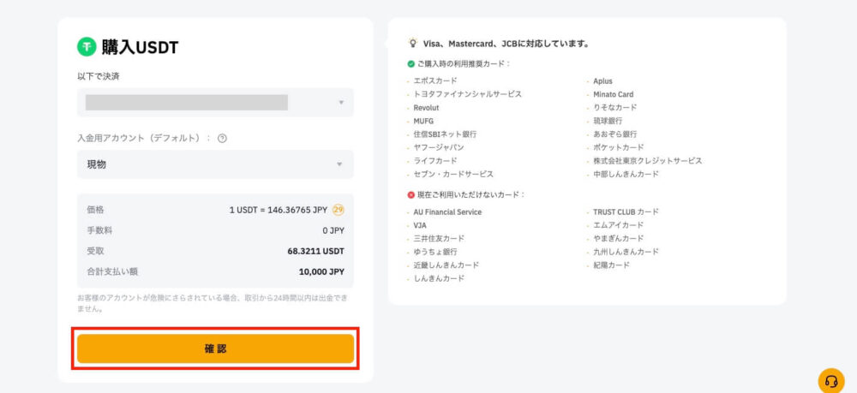Image resolution: width=857 pixels, height=393 pixels.
Task: Click MUFG in the recommended cards
Action: [423, 121]
